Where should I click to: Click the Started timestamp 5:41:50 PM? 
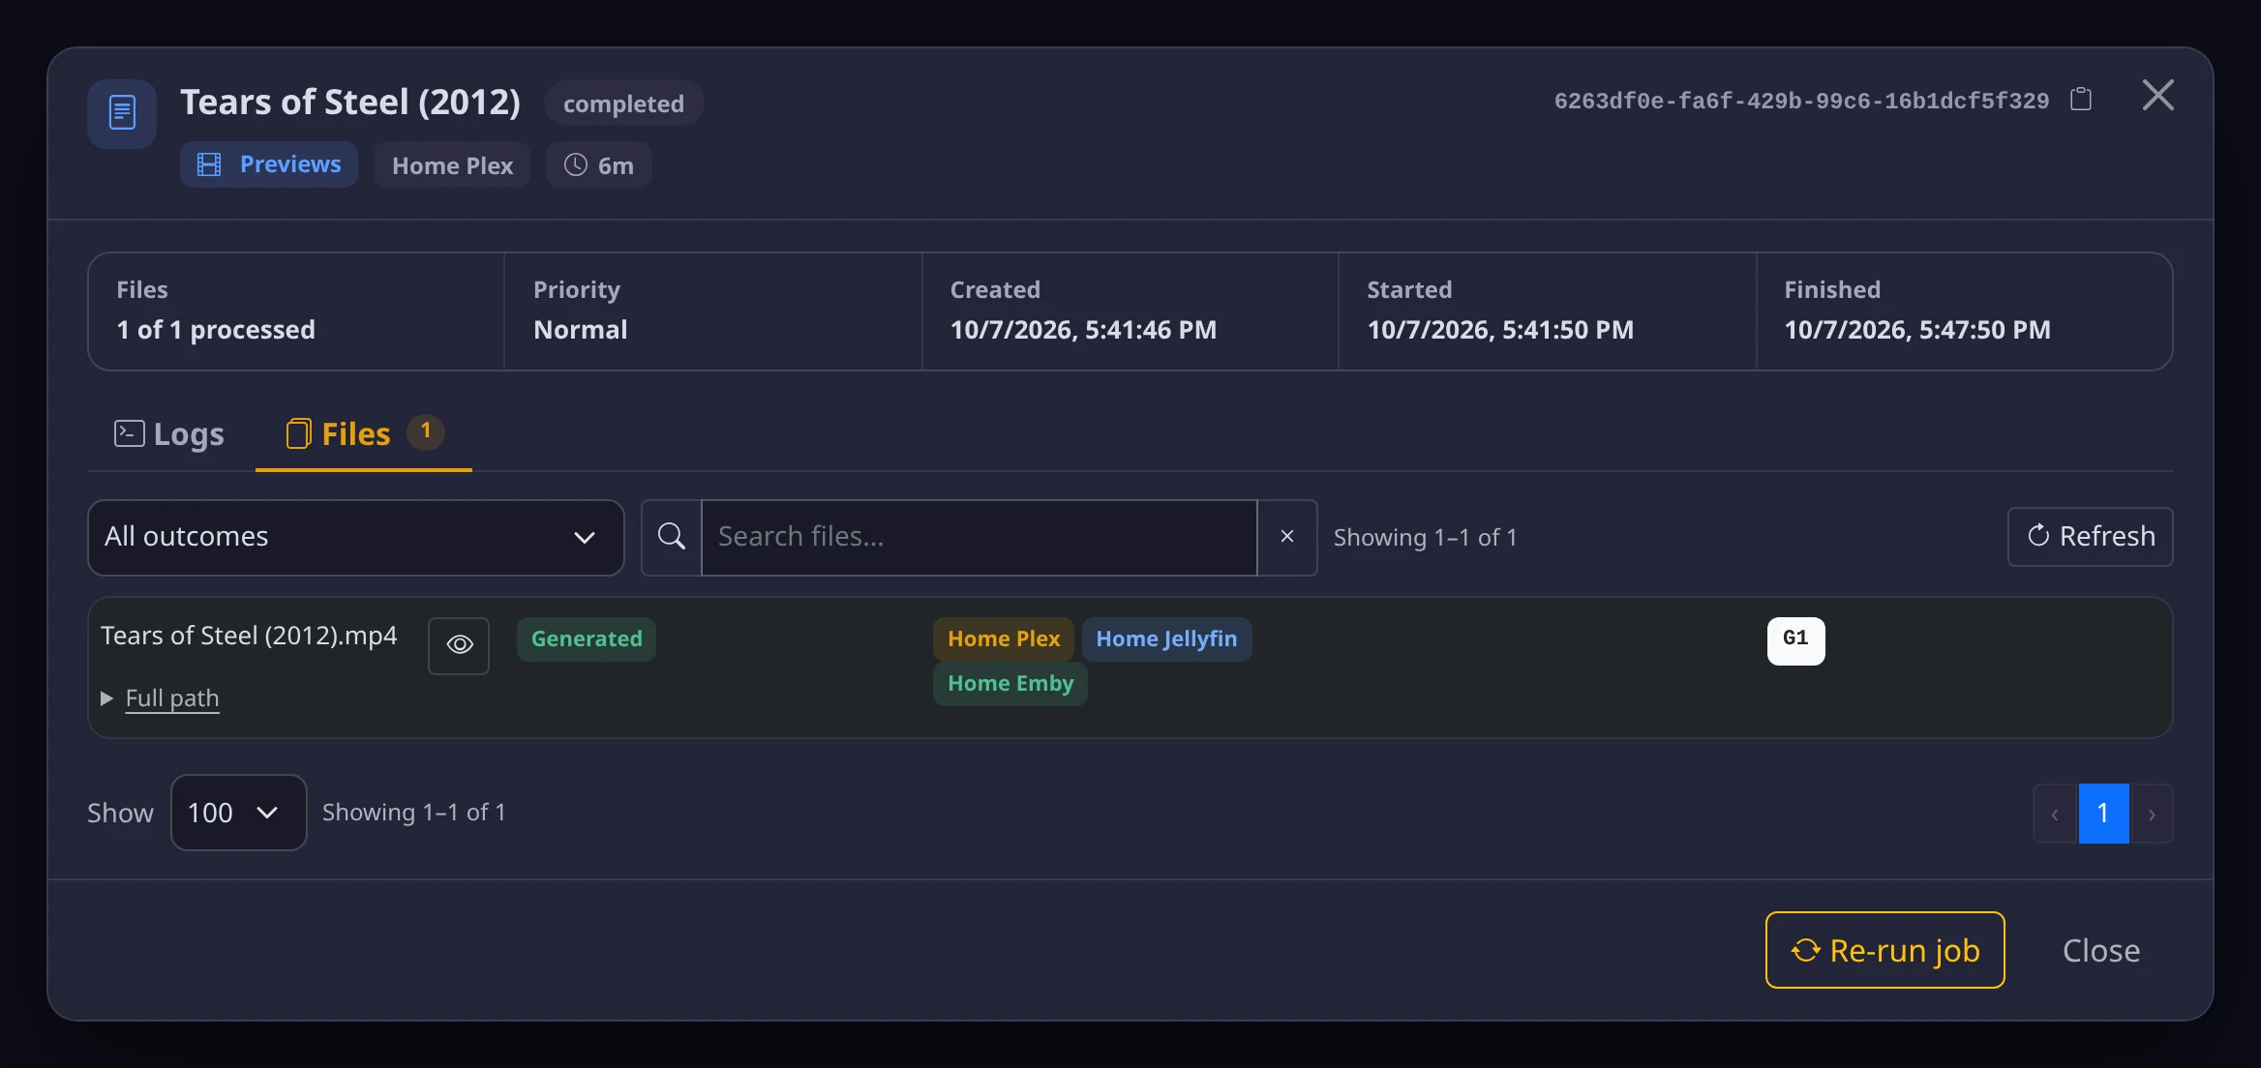(1500, 330)
